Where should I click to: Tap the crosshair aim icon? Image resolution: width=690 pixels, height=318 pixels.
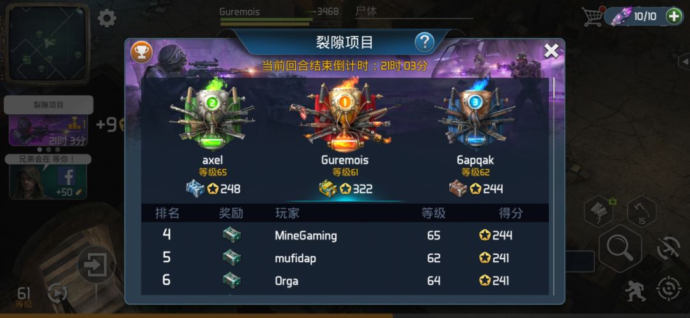tap(668, 289)
